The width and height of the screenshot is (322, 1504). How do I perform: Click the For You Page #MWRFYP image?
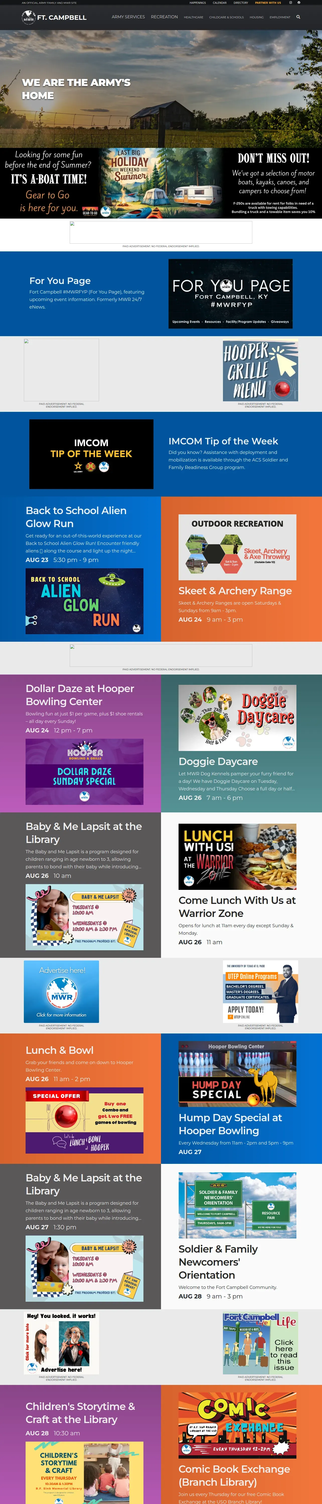pos(230,294)
